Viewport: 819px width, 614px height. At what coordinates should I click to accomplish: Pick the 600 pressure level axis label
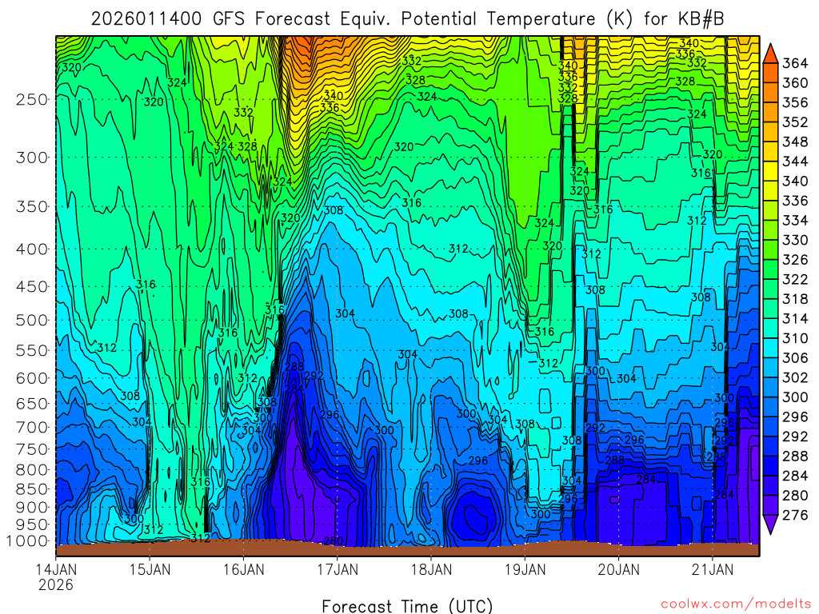point(32,378)
